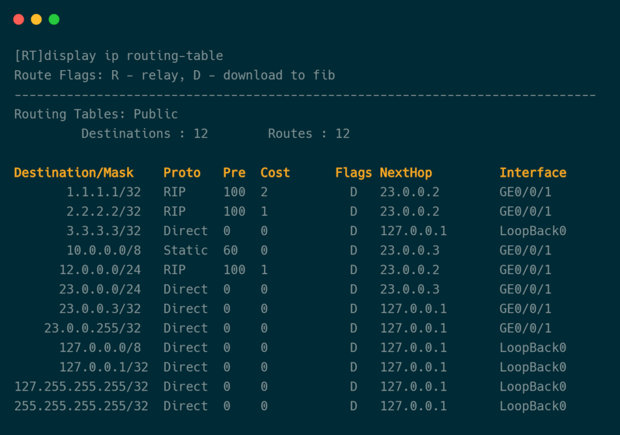The image size is (620, 435).
Task: Click the Pre column header
Action: (x=234, y=173)
